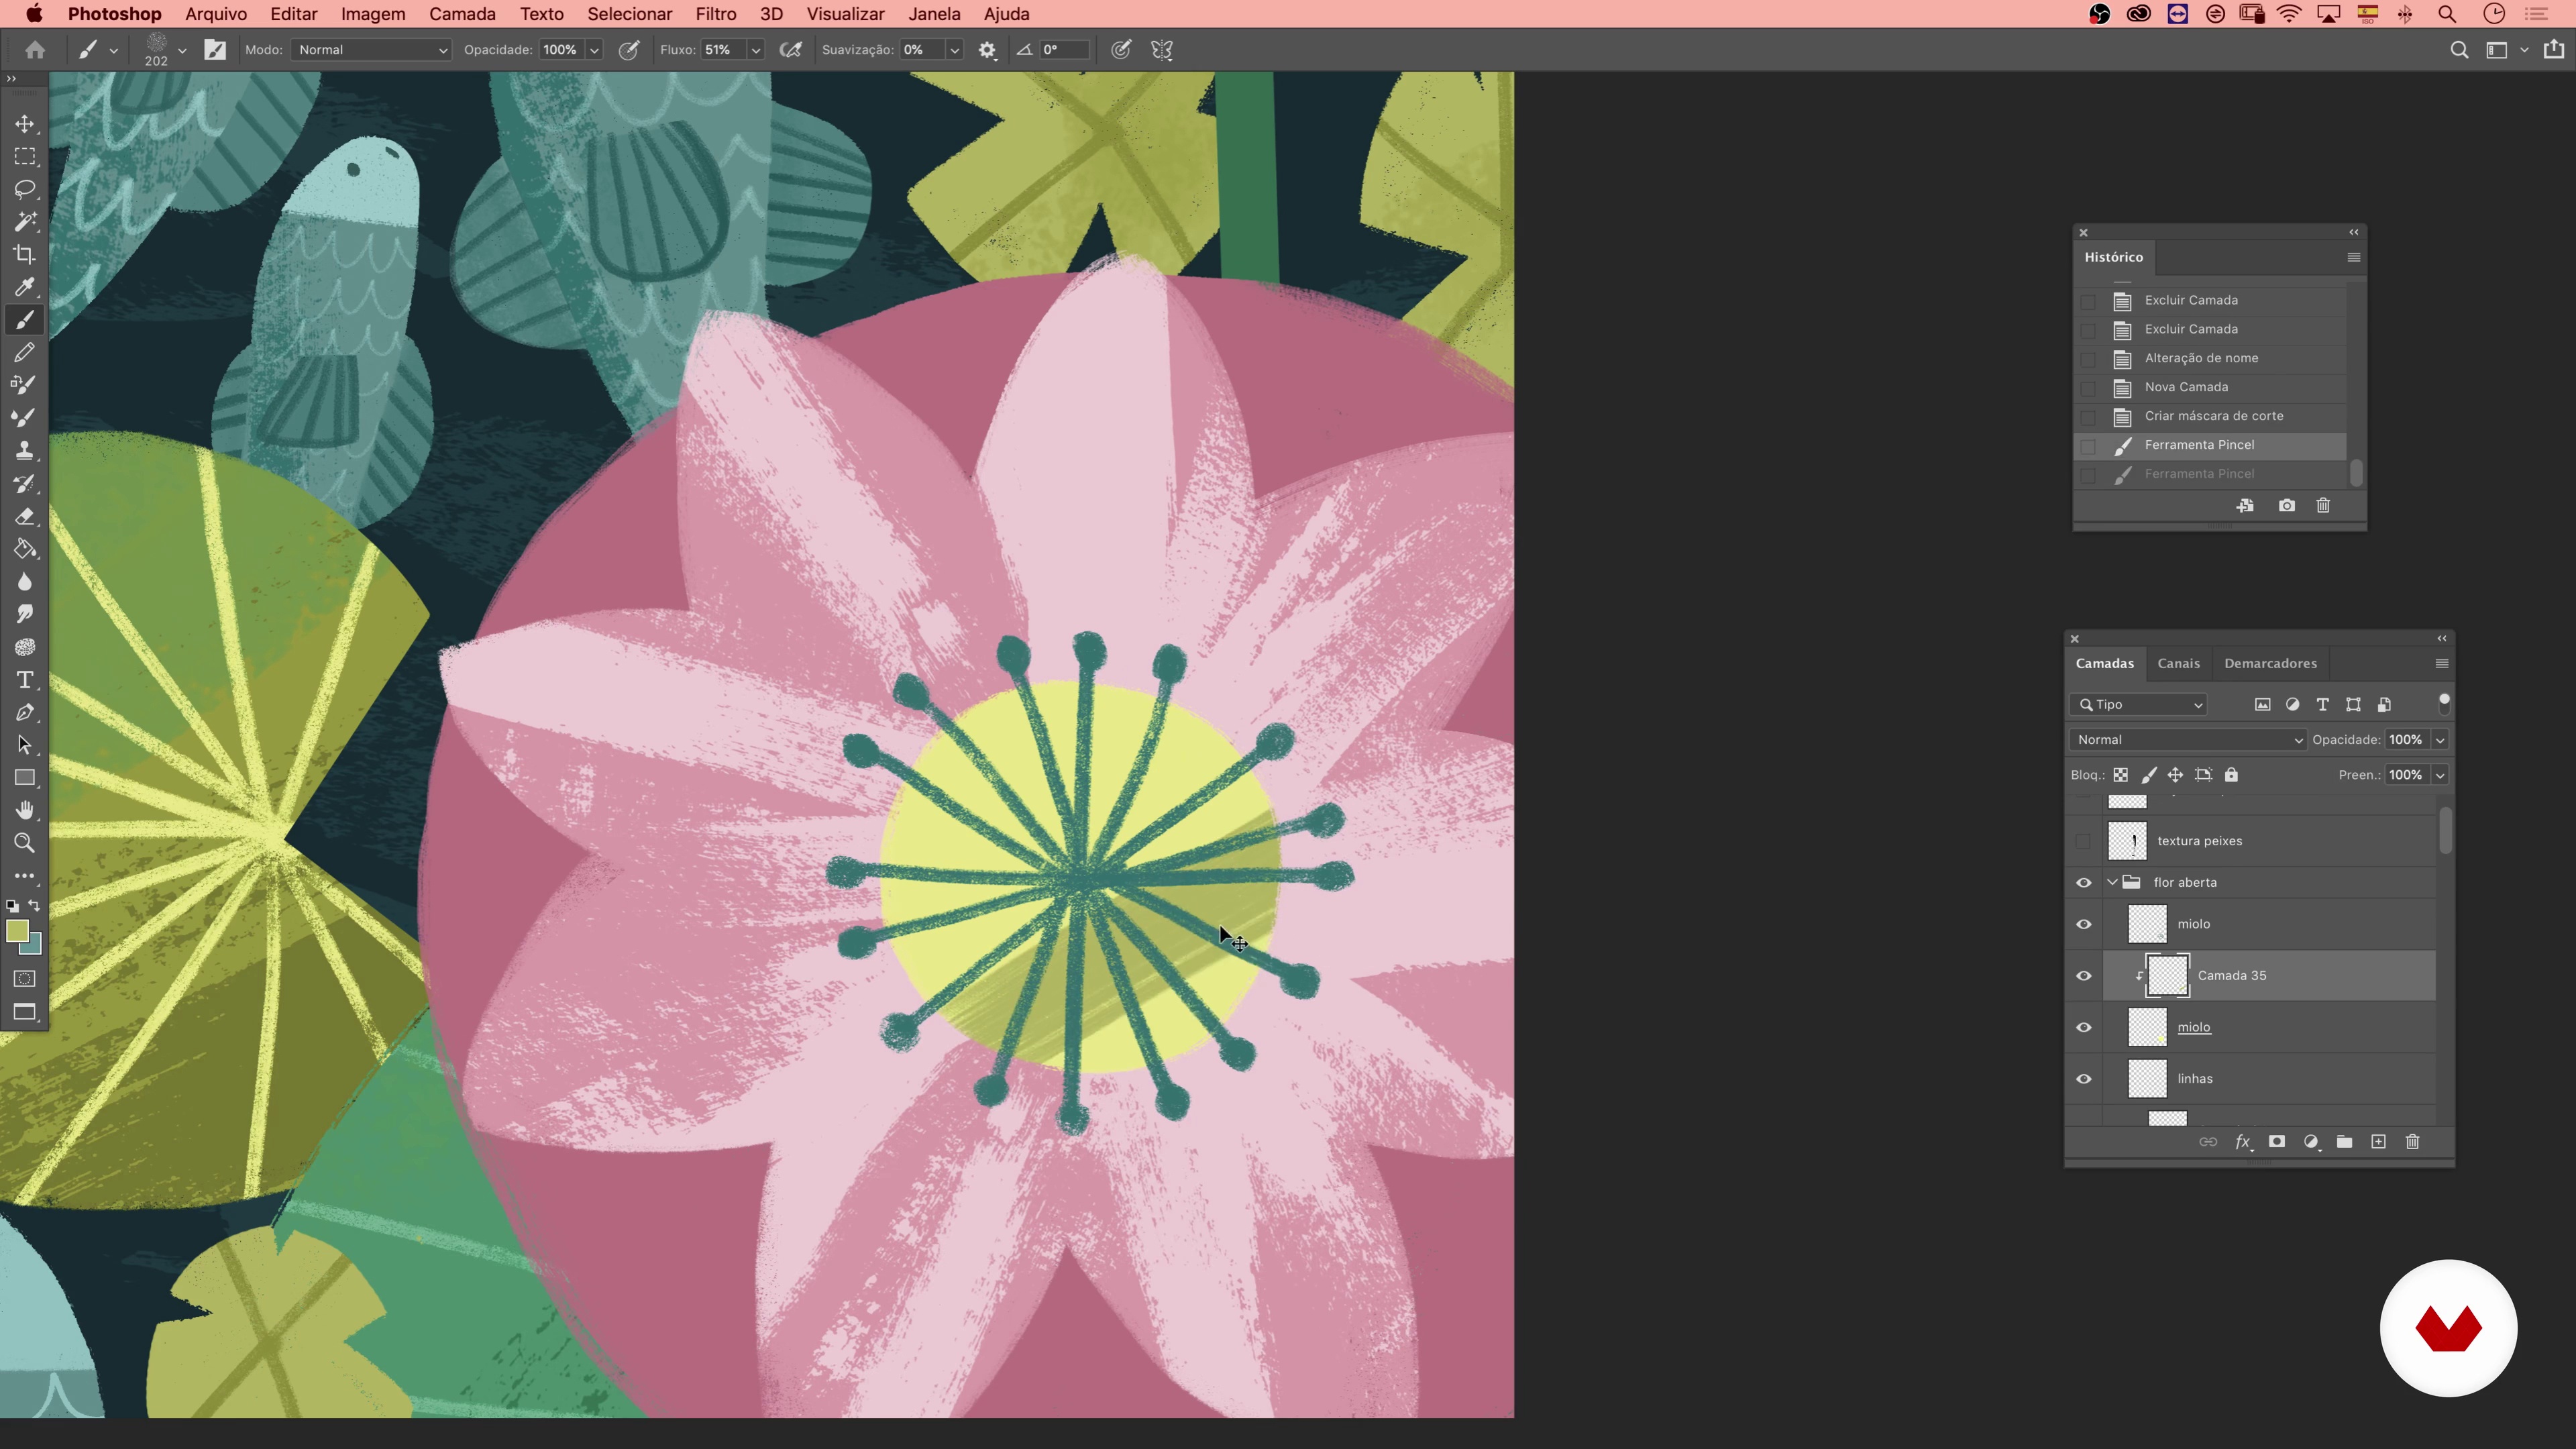
Task: Select the Hand tool
Action: pos(25,810)
